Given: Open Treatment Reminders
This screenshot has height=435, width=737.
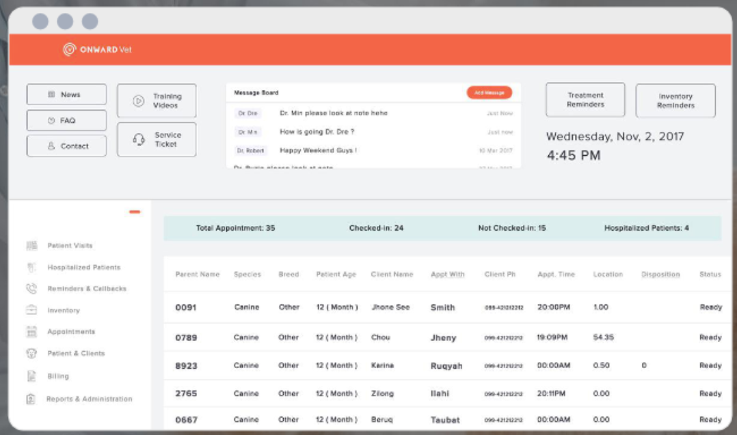Looking at the screenshot, I should (585, 100).
